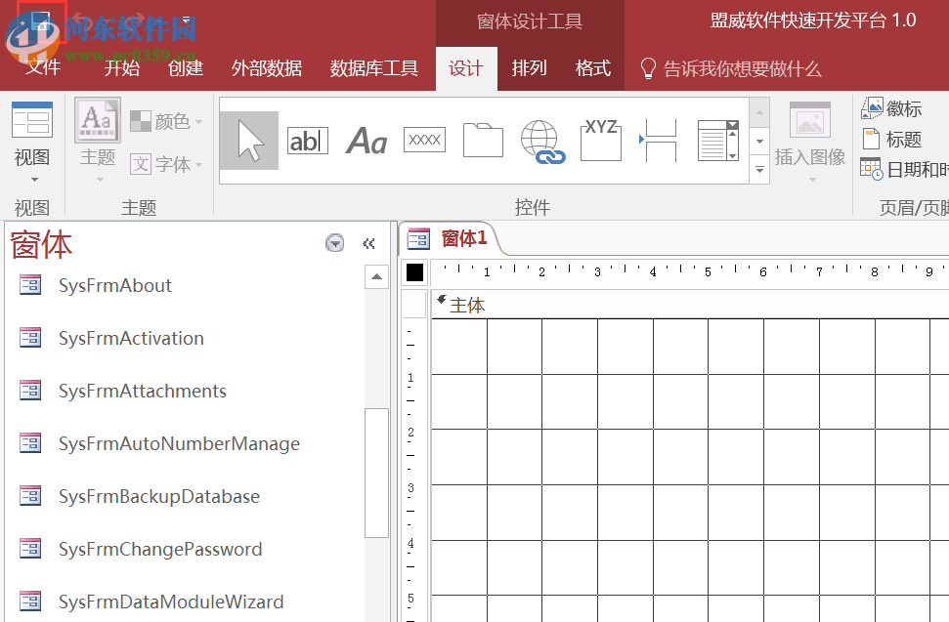Select the hyperlink control in controls gallery

tap(541, 140)
